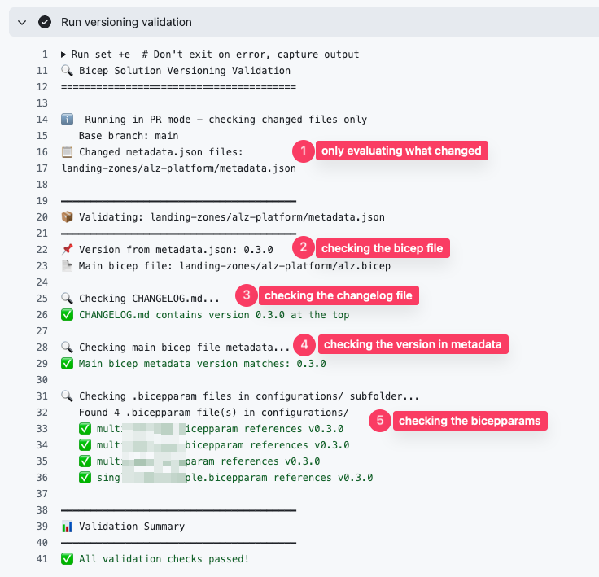Click the 'checking the version in metadata' label
Viewport: 599px width, 577px height.
coord(413,344)
